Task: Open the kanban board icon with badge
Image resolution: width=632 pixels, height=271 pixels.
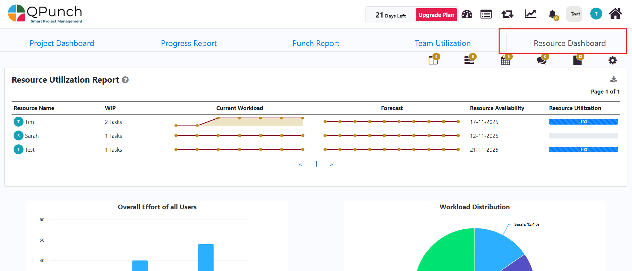Action: pyautogui.click(x=433, y=60)
